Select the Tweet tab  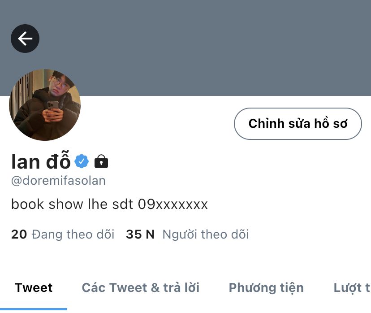[x=34, y=288]
